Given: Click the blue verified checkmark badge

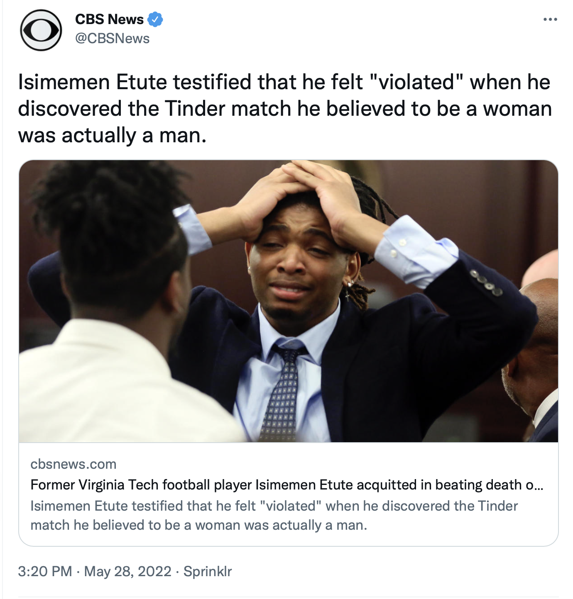Looking at the screenshot, I should pyautogui.click(x=155, y=19).
